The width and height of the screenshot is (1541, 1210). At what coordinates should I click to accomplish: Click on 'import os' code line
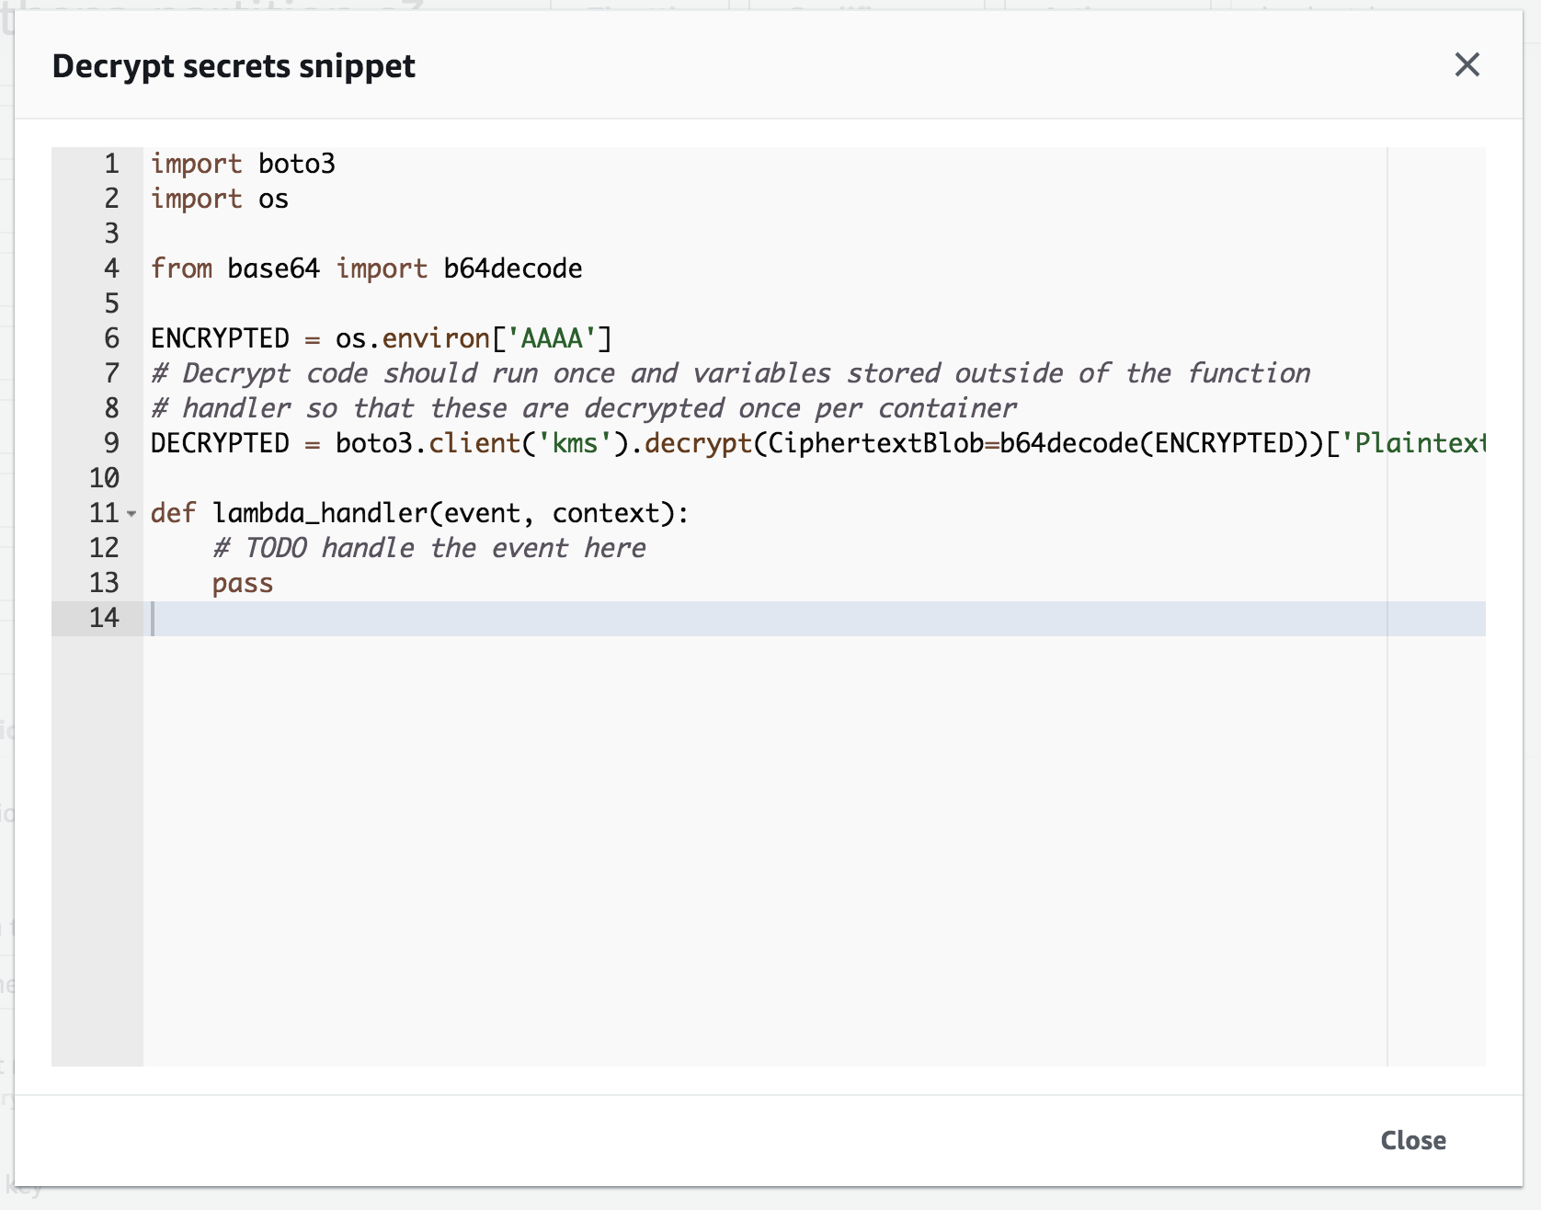[x=220, y=199]
